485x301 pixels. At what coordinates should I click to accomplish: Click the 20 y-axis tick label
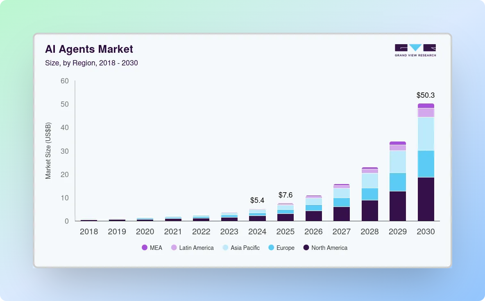[x=65, y=175]
